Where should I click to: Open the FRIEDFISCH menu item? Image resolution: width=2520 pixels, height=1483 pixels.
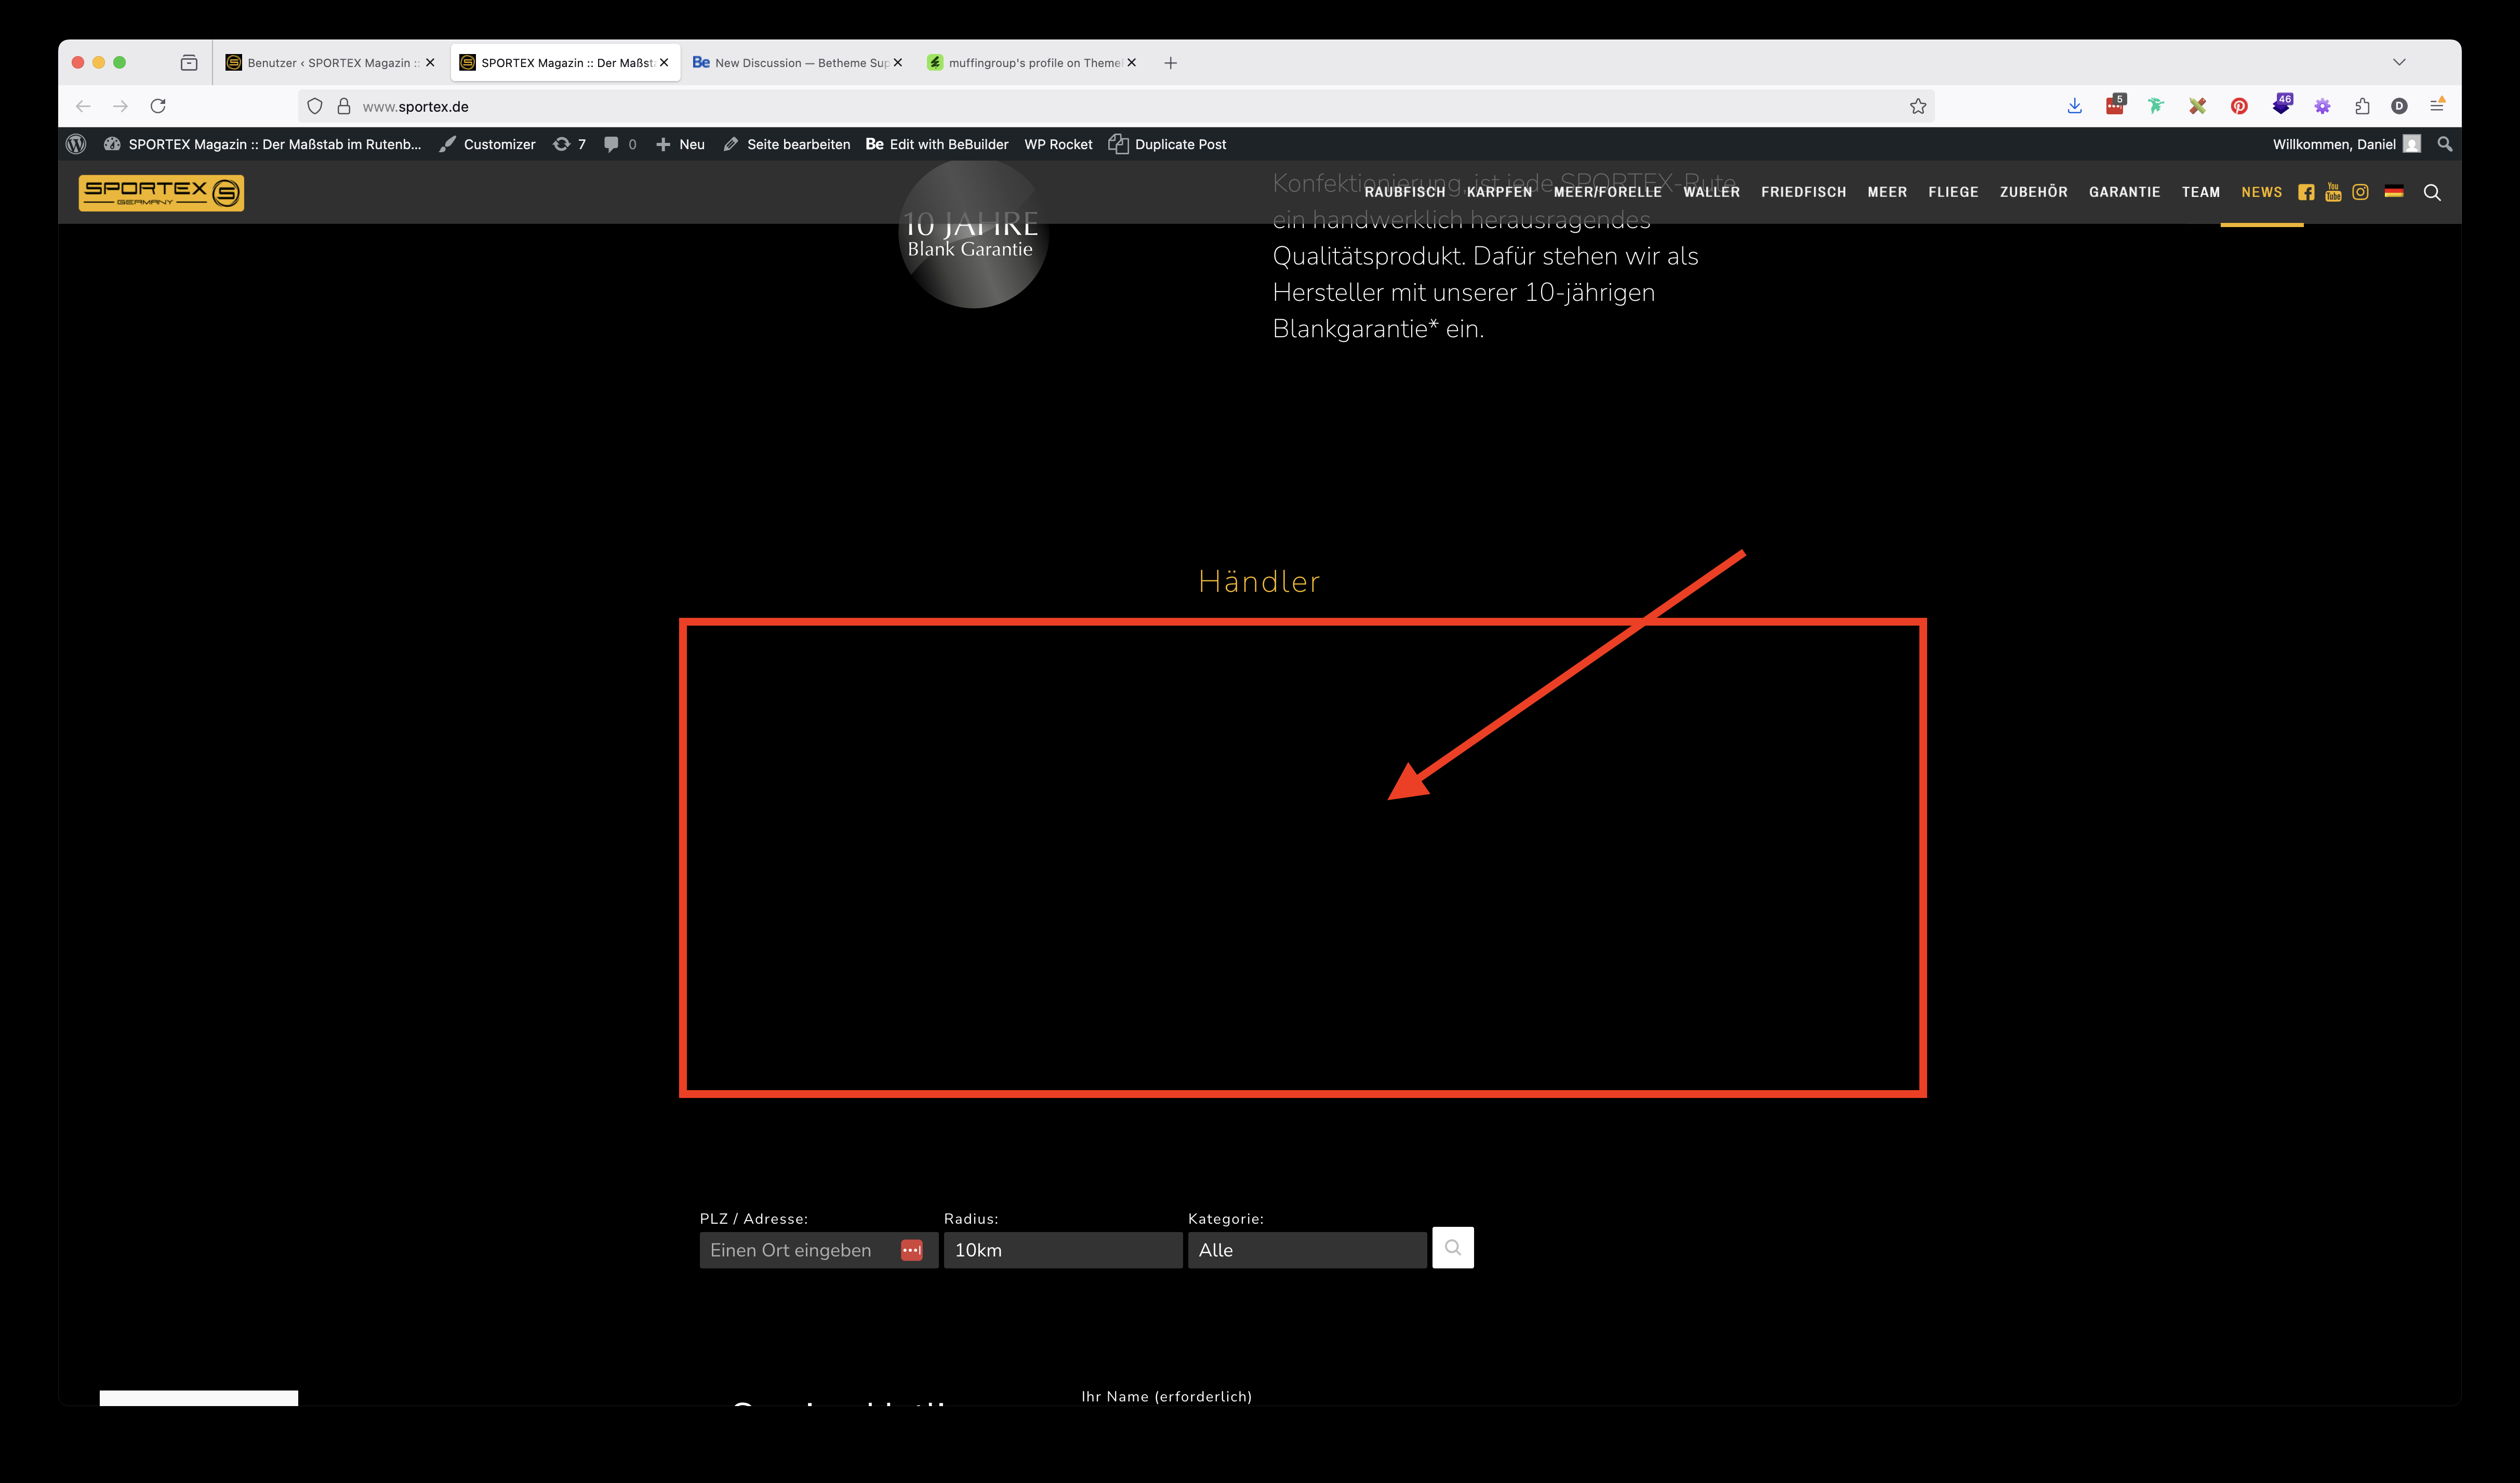[x=1803, y=192]
